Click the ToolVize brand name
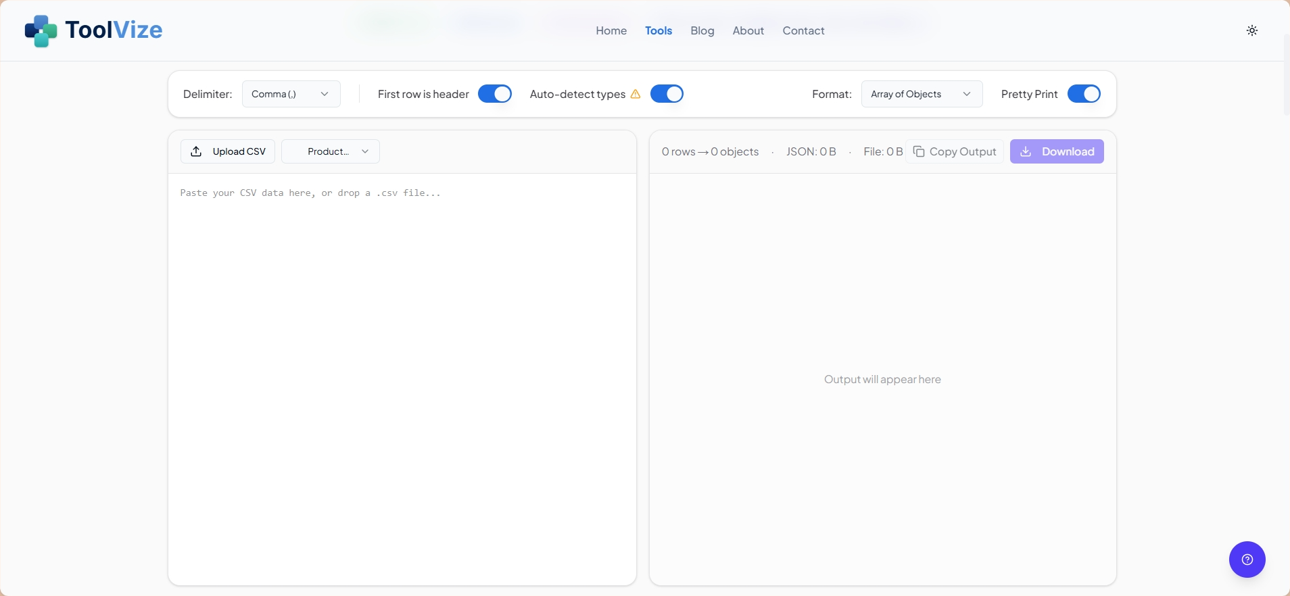The width and height of the screenshot is (1290, 596). click(114, 30)
